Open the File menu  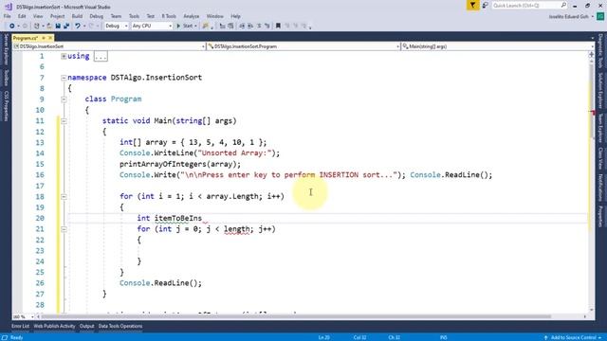point(7,16)
